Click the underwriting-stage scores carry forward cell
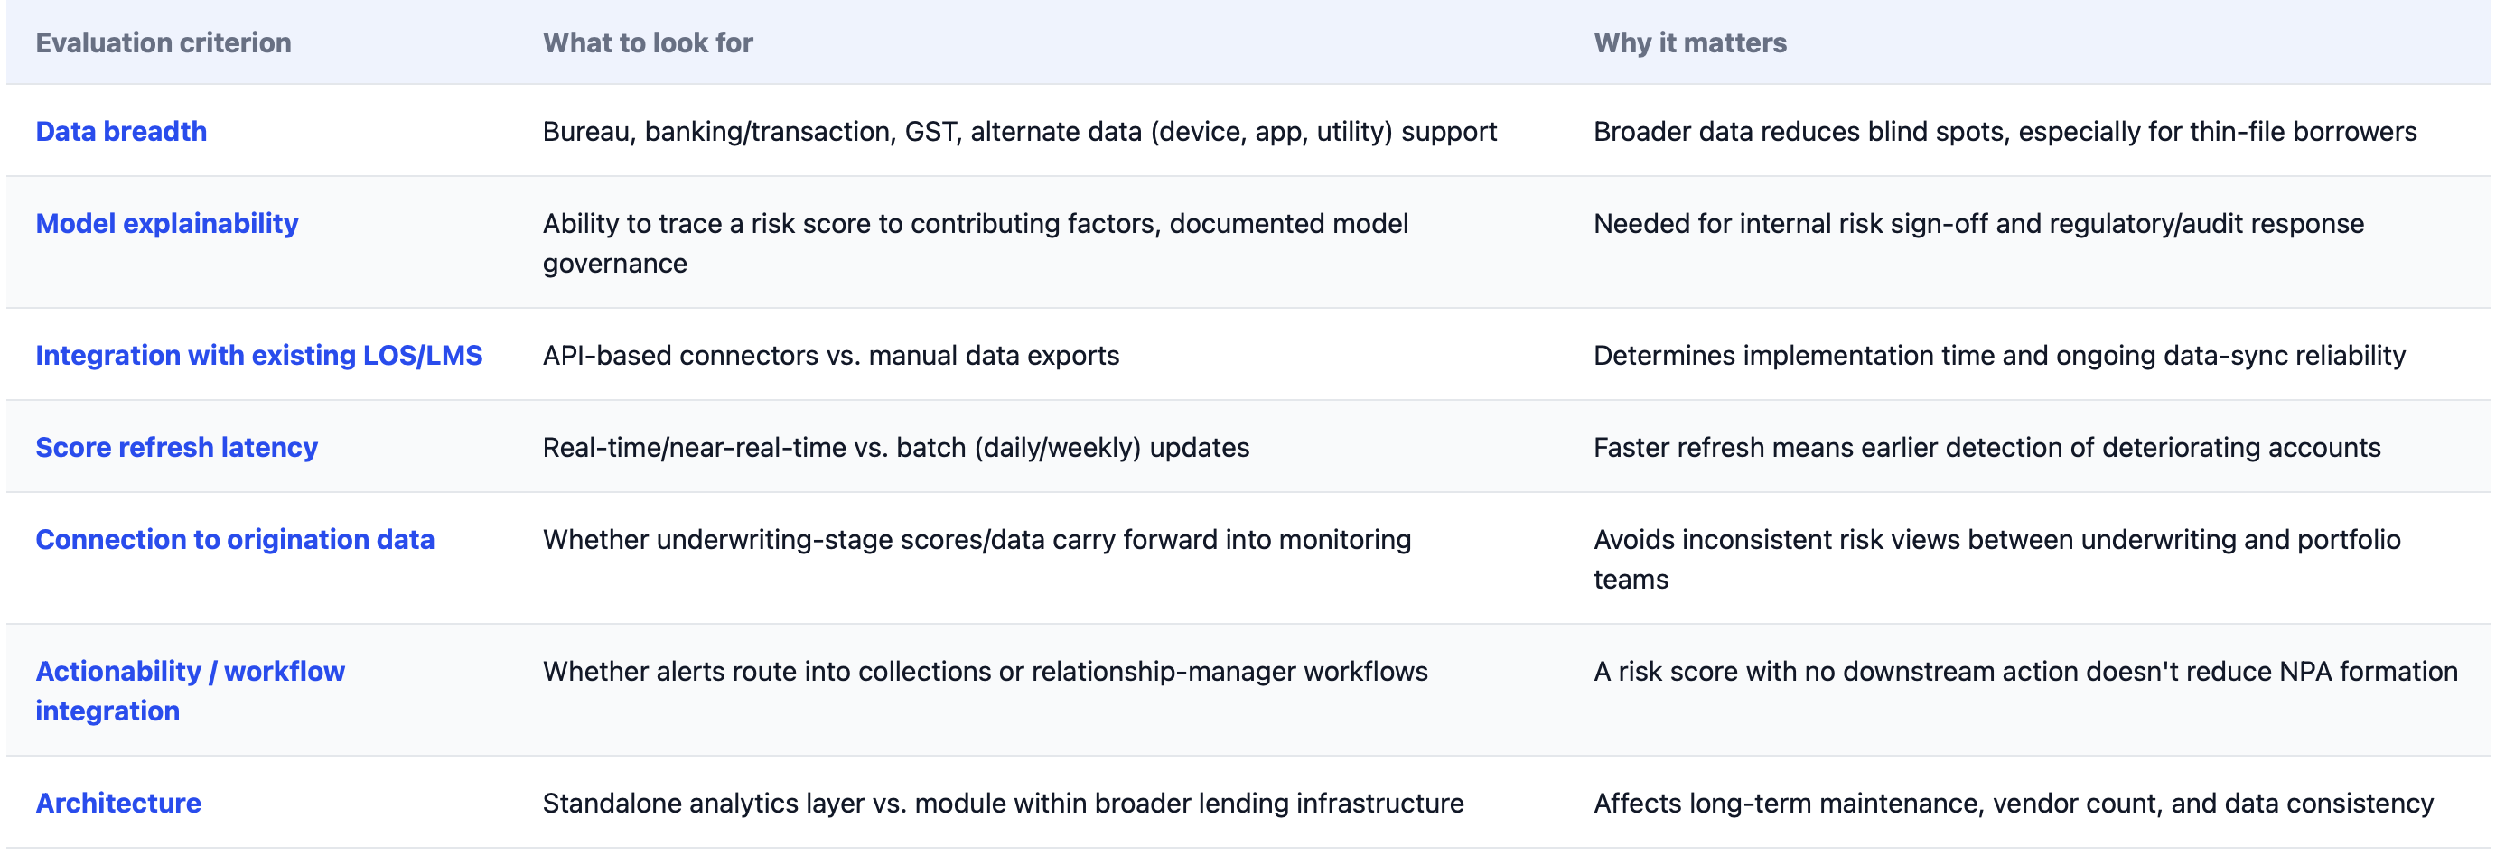The height and width of the screenshot is (855, 2505). [x=977, y=539]
